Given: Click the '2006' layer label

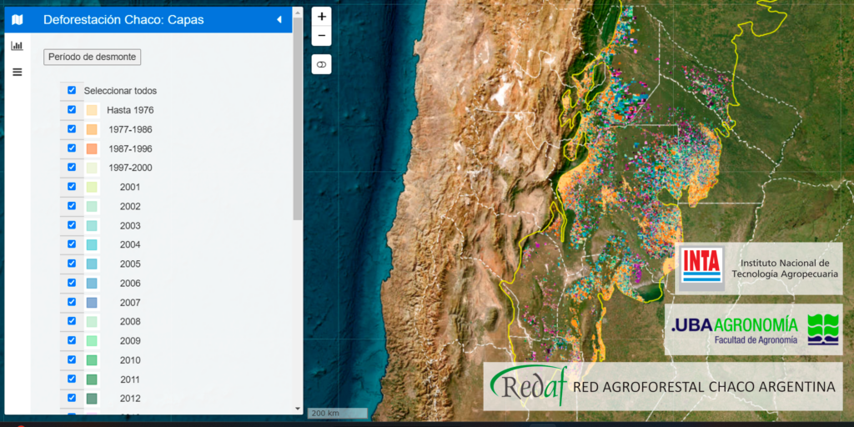Looking at the screenshot, I should pos(130,284).
